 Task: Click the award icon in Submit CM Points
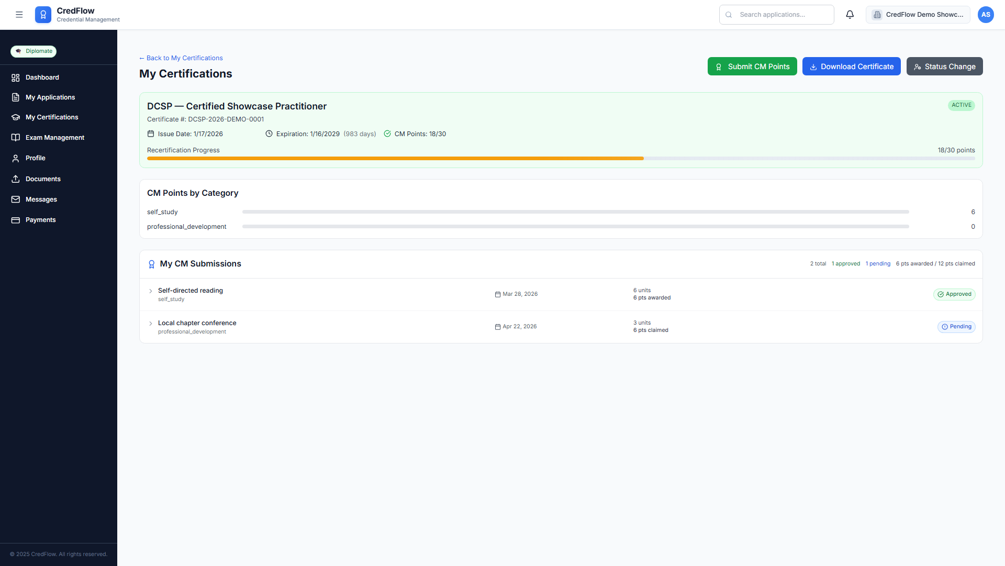(719, 67)
